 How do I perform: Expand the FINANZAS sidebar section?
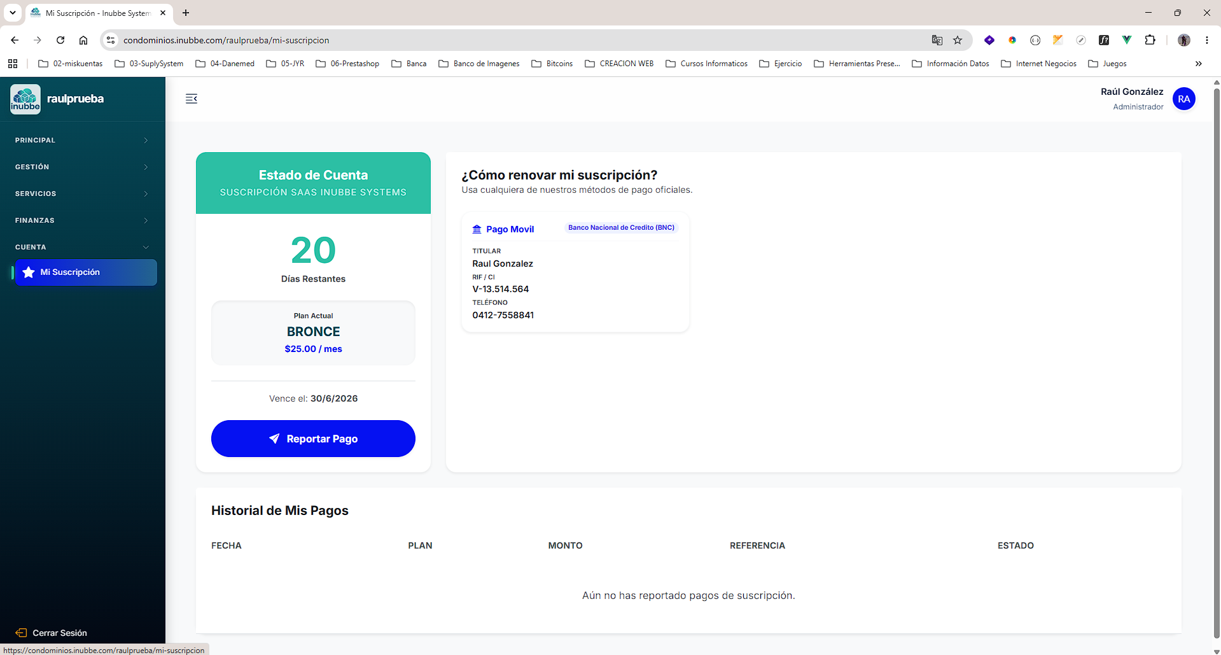tap(83, 220)
